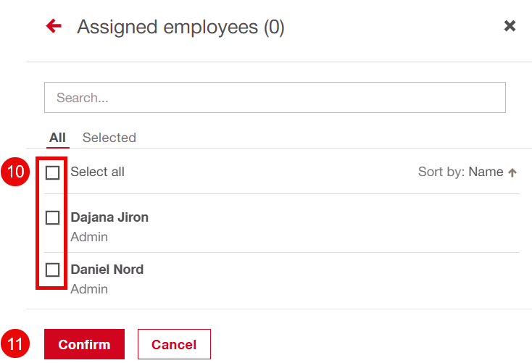Screen dimensions: 532x363
Task: Click the red step 11 marker
Action: pos(15,344)
